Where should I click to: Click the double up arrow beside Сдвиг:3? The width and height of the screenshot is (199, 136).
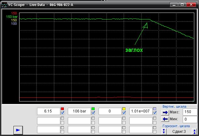pyautogui.click(x=195, y=131)
